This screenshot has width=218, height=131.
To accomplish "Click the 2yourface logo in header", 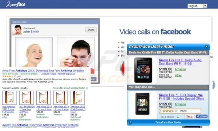I will (16, 4).
